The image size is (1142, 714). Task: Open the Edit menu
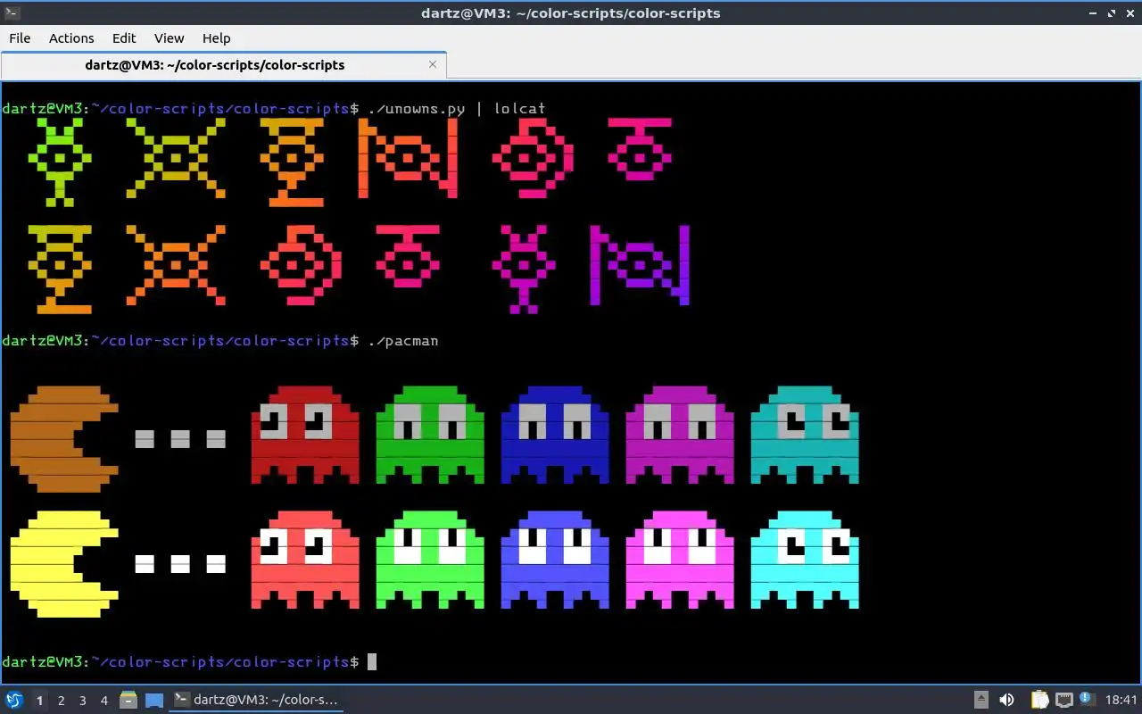click(124, 37)
